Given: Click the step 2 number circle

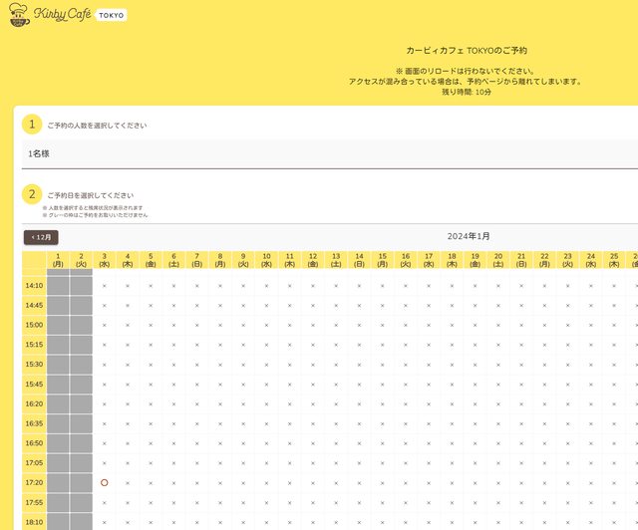Looking at the screenshot, I should 32,194.
